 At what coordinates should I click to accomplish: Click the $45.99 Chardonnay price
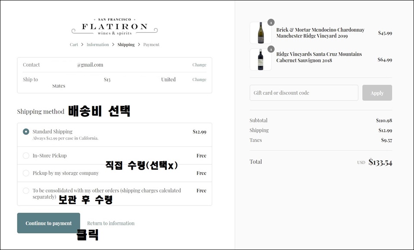[385, 33]
